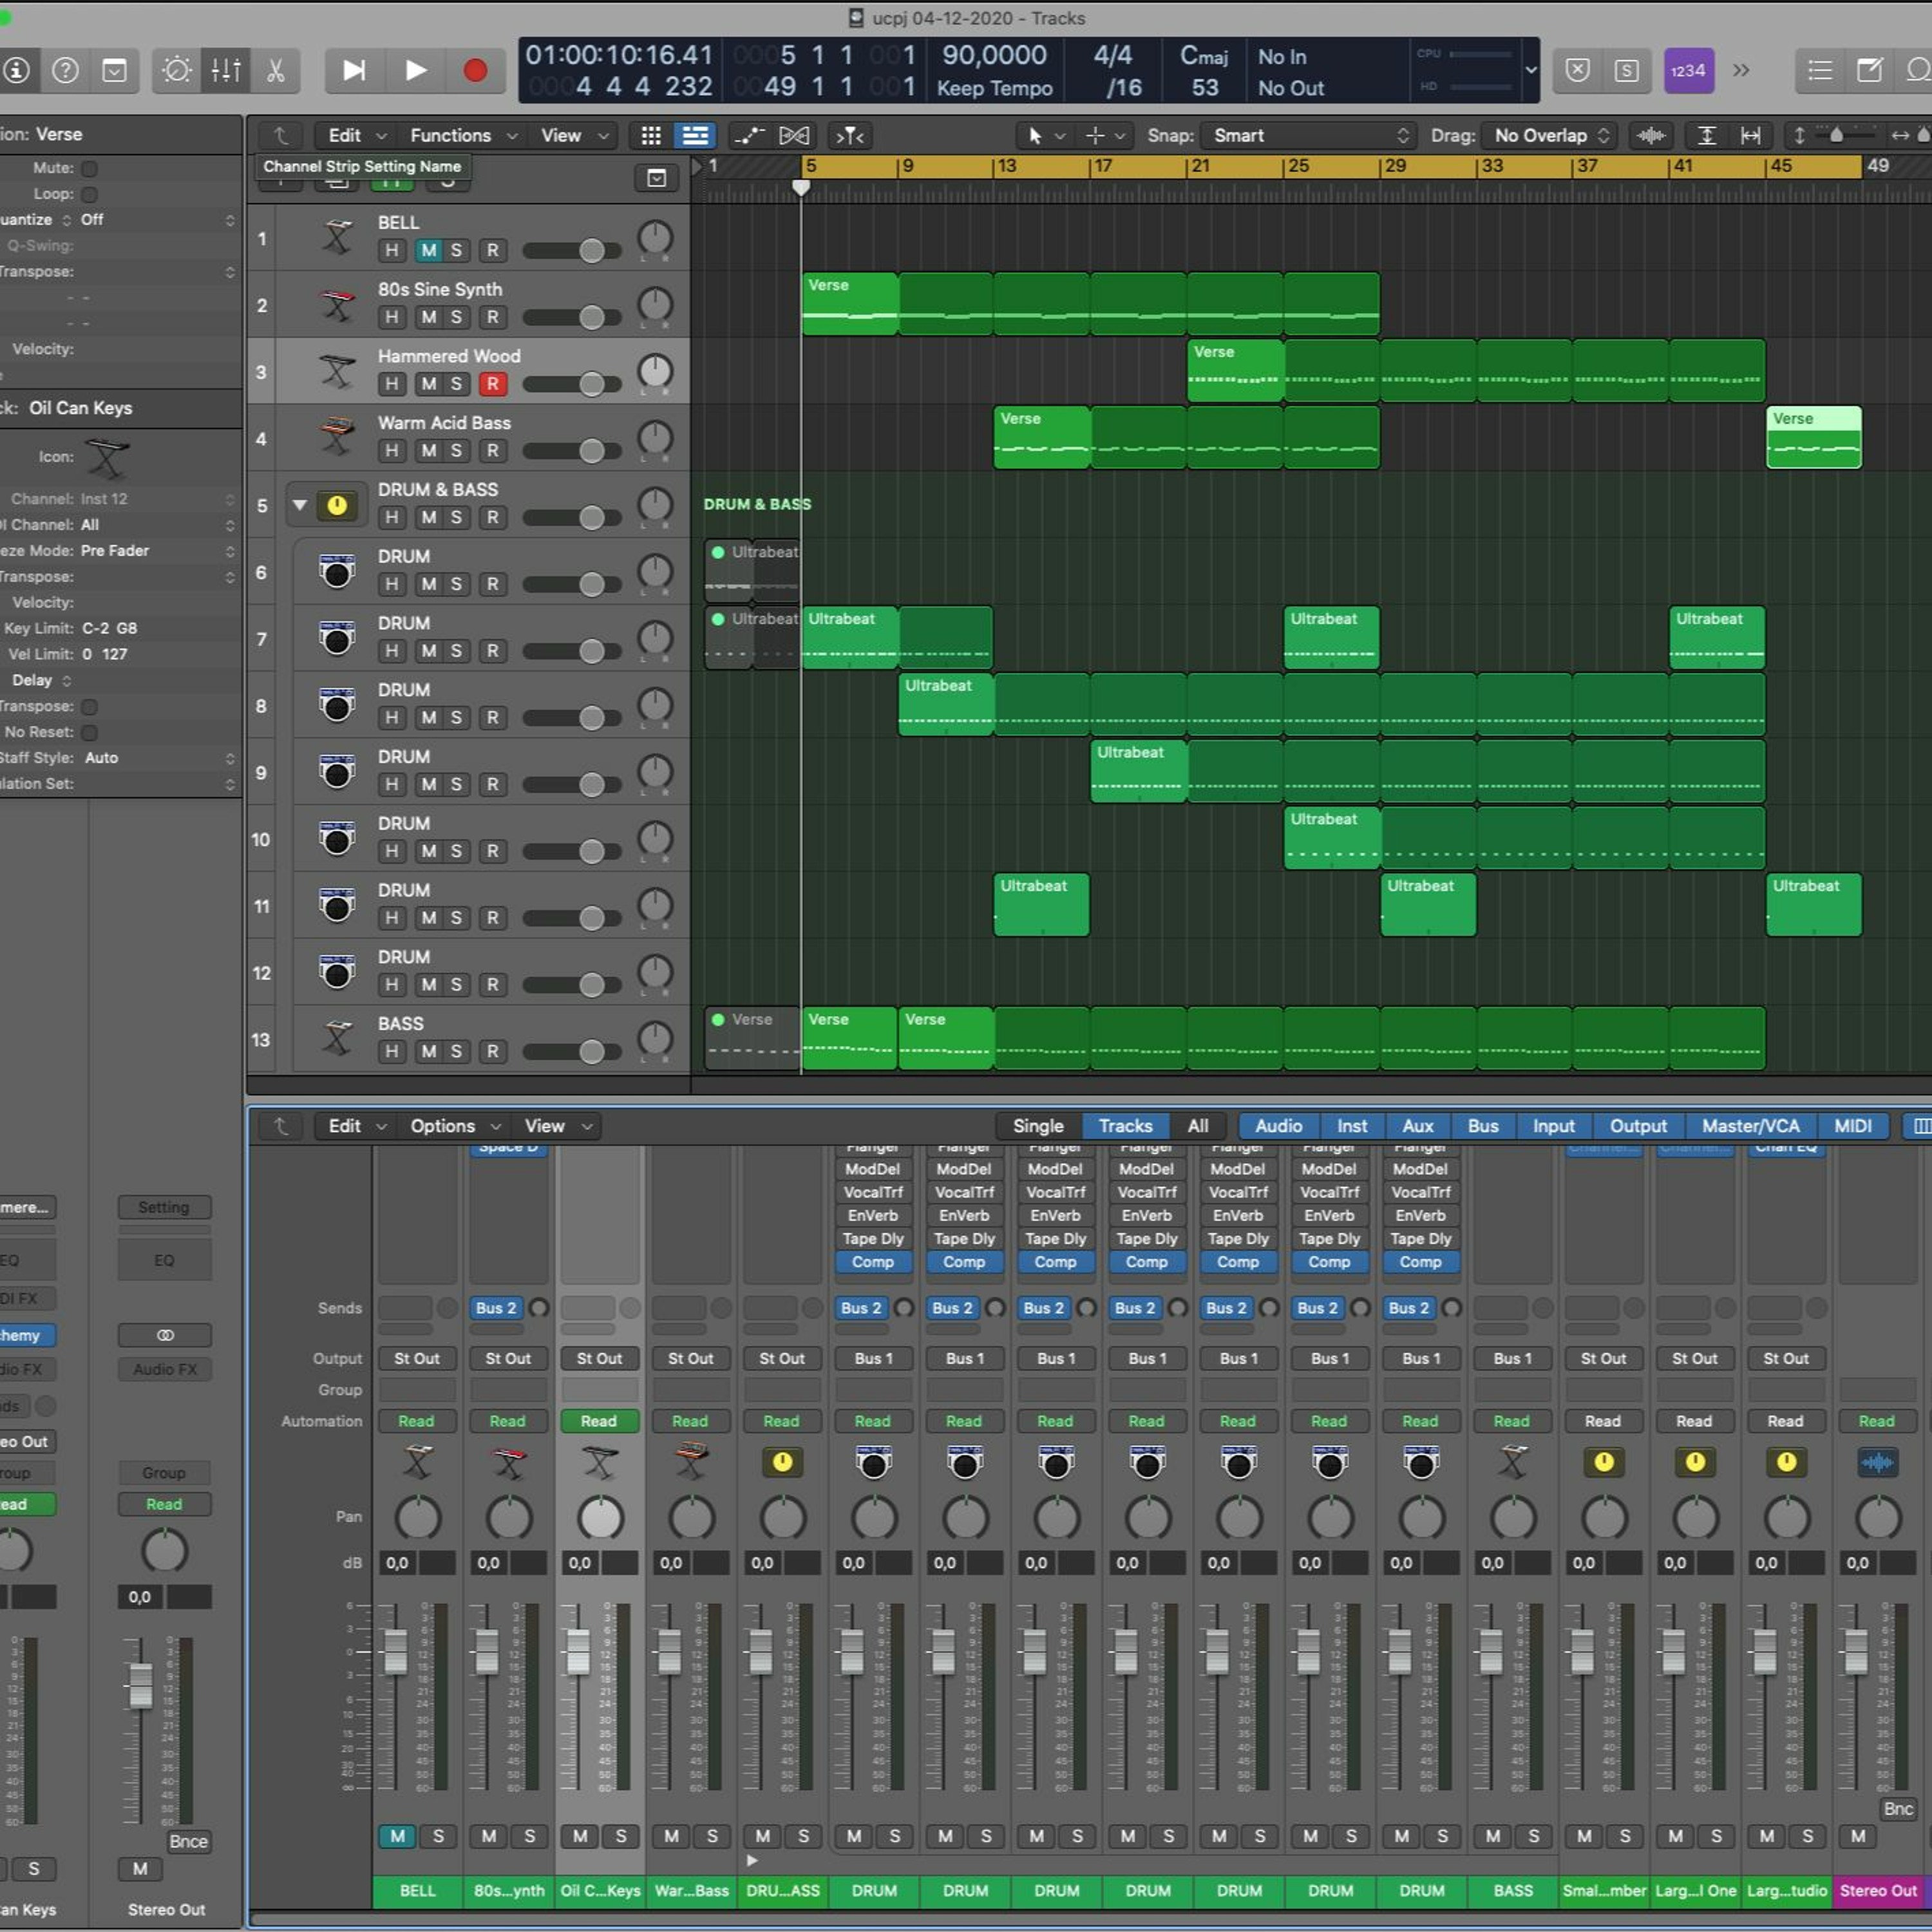Screen dimensions: 1932x1932
Task: Click the grid view icon in Tracks toolbar
Action: (x=651, y=135)
